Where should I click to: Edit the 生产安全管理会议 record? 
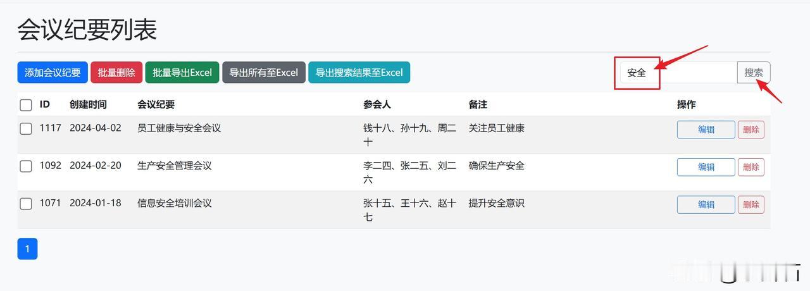coord(706,167)
